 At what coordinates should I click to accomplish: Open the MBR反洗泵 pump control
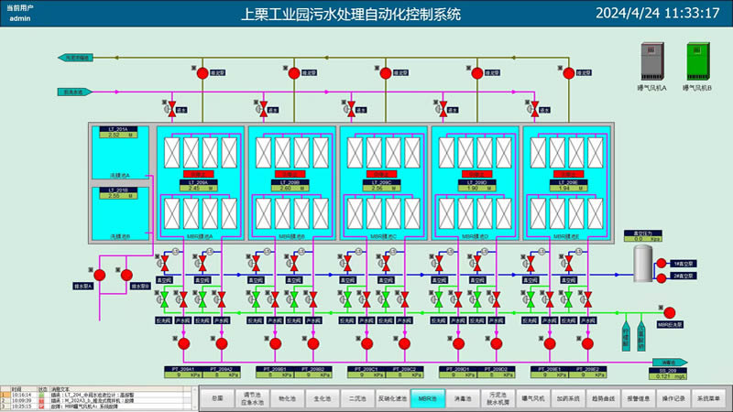pos(670,312)
